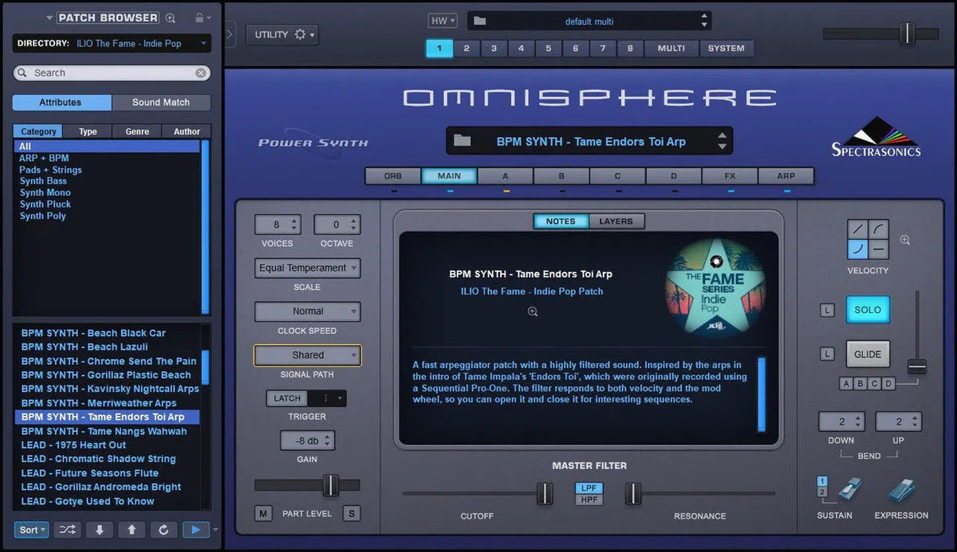Screen dimensions: 957x552
Task: Open the LAYERS tab
Action: tap(616, 221)
